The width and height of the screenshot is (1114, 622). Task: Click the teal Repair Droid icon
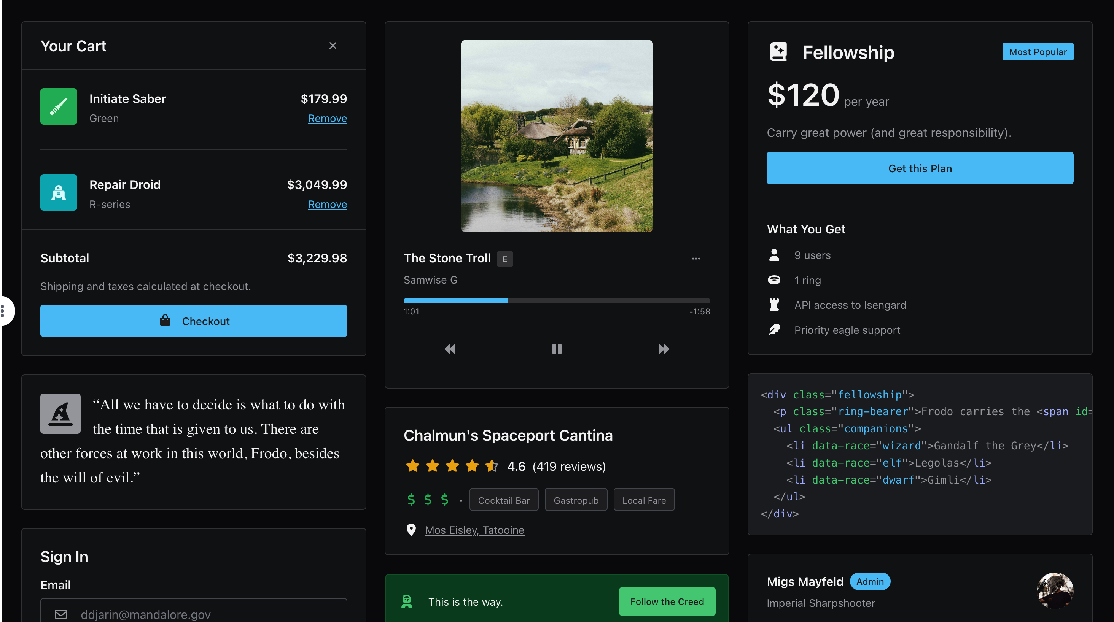point(59,192)
